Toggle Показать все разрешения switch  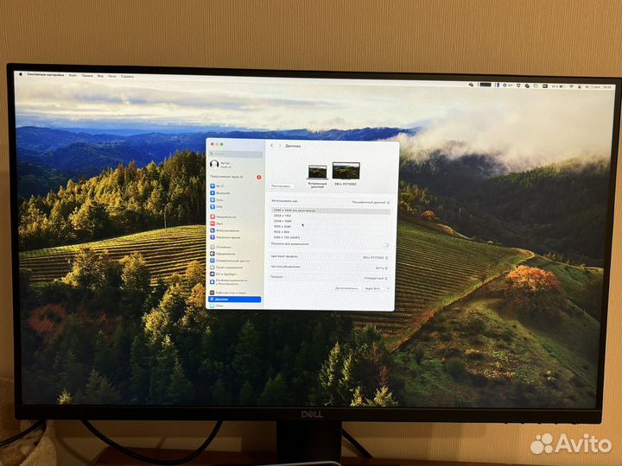click(386, 245)
